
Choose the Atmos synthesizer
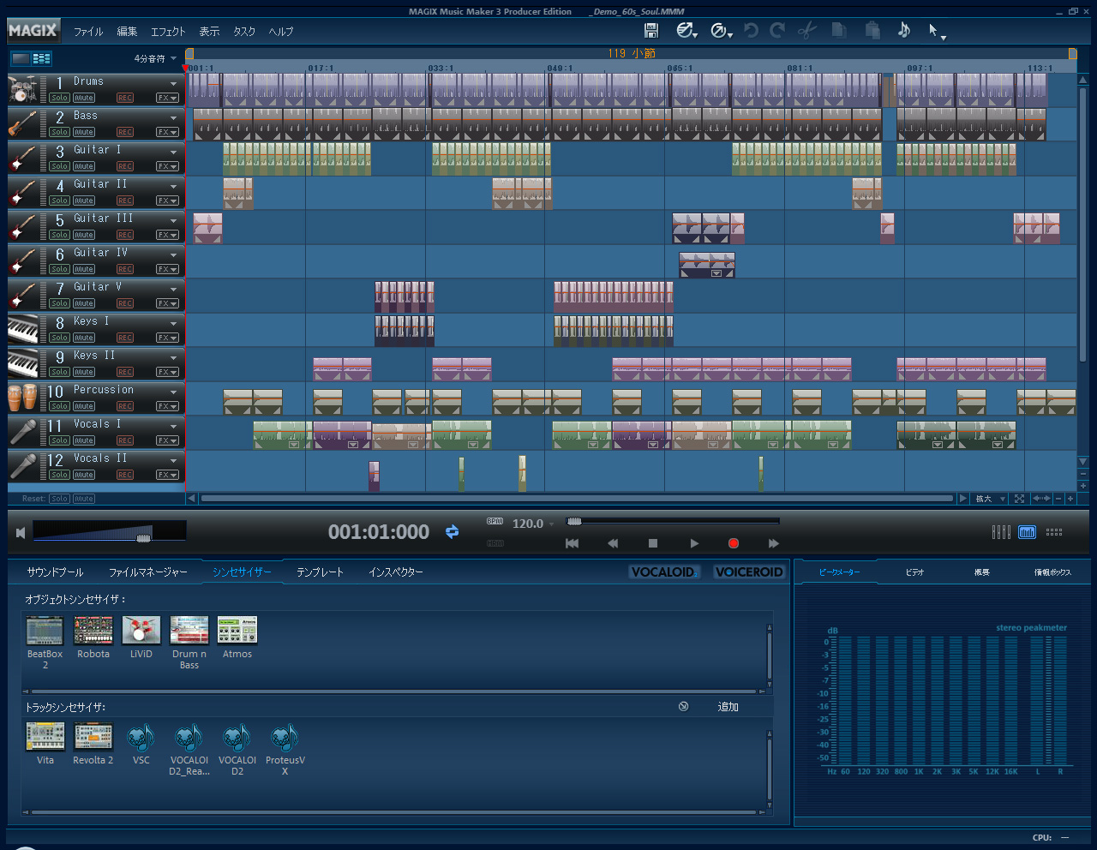(237, 631)
